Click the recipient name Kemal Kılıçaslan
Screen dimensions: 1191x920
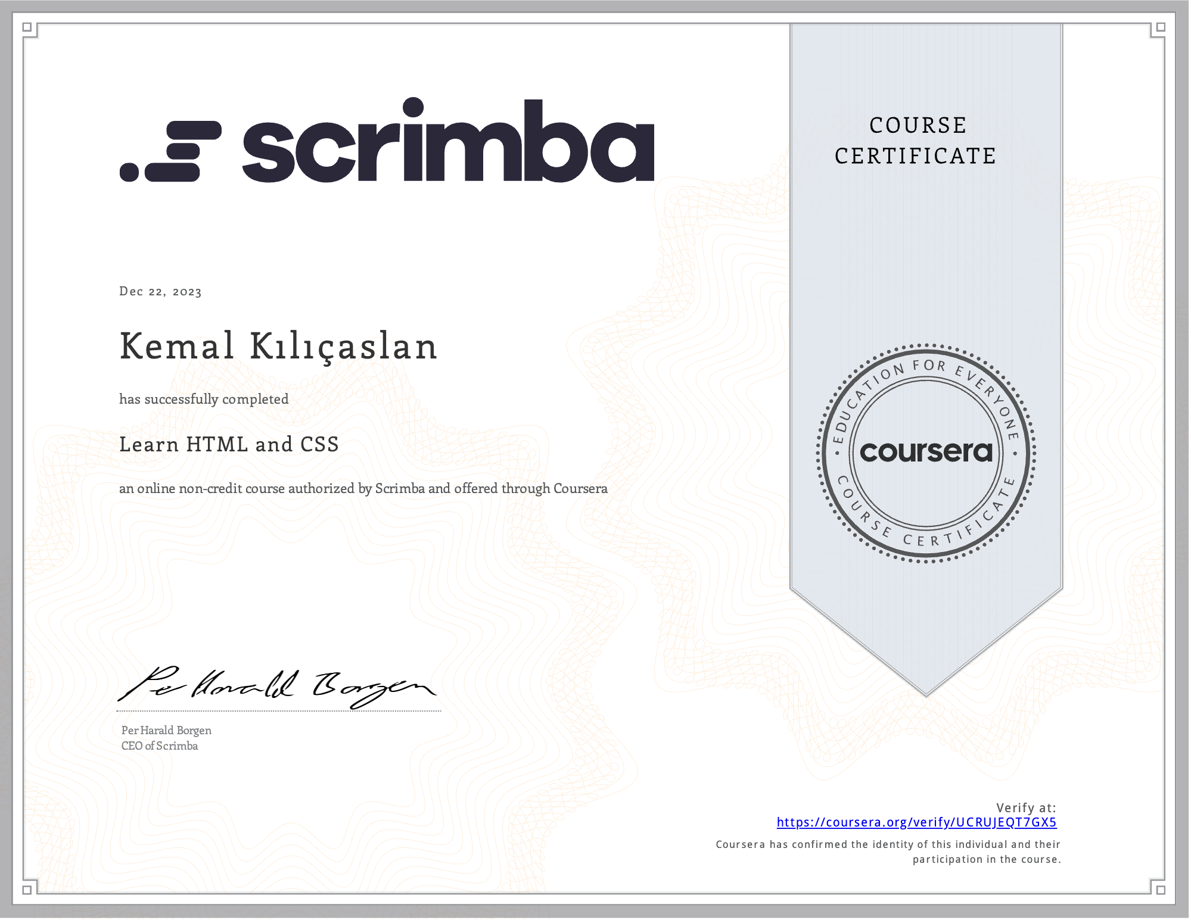(278, 346)
